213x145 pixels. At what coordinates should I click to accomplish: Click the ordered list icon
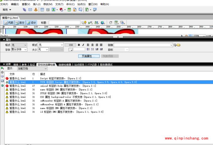click(x=93, y=49)
